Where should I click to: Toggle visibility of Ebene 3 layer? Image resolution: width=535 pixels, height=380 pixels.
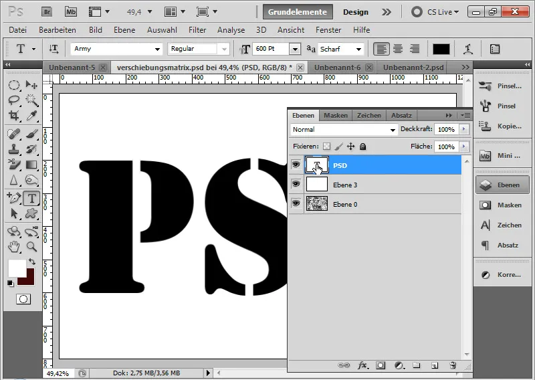coord(296,185)
